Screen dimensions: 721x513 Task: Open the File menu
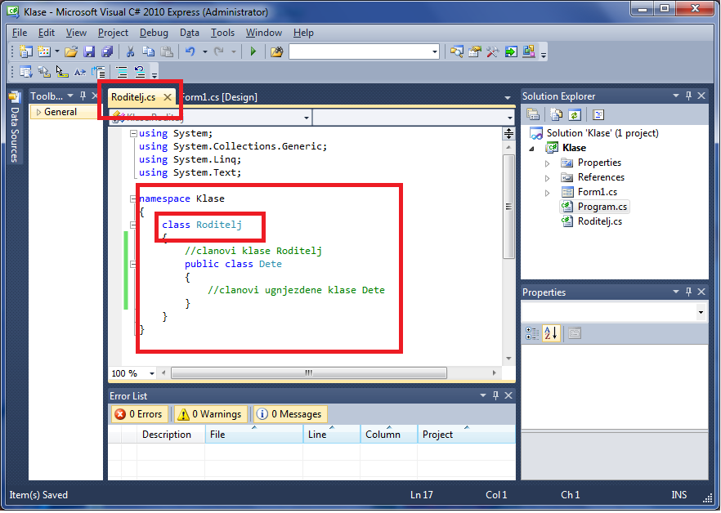tap(20, 33)
